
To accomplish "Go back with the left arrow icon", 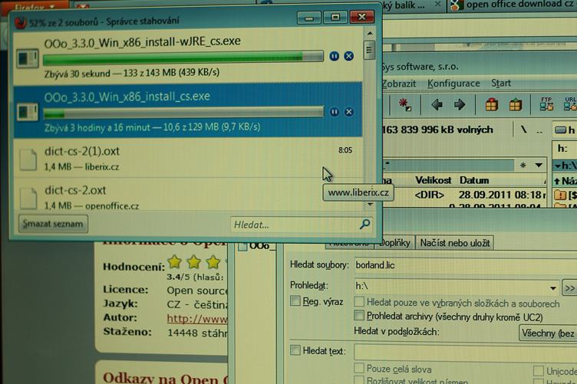I will click(x=437, y=105).
